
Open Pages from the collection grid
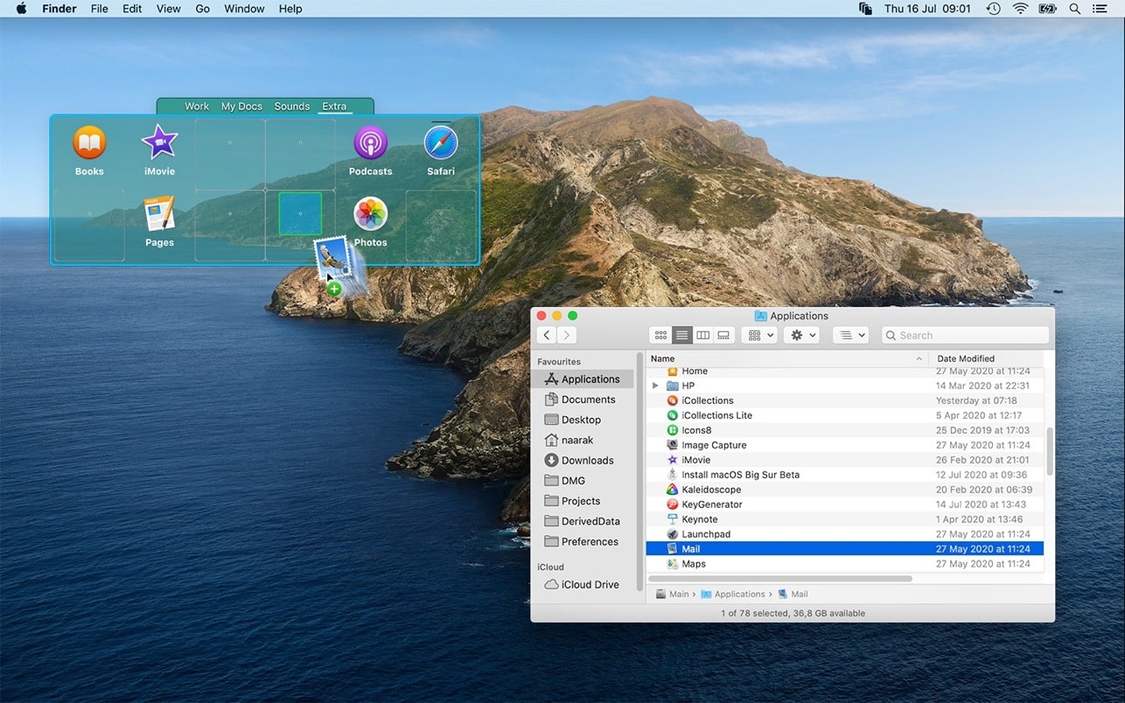click(158, 214)
